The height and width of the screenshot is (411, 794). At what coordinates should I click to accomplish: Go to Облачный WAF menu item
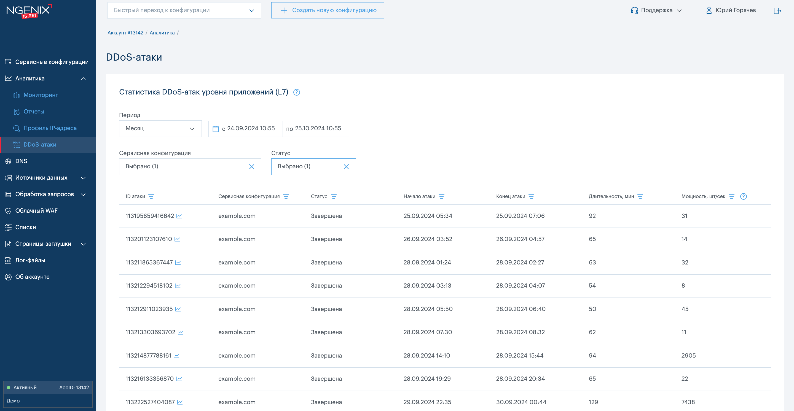click(36, 211)
